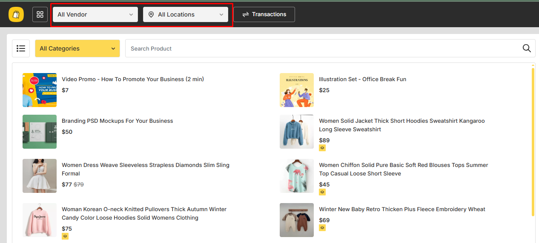
Task: Open Branding PSD Mockups For Your Business
Action: coord(117,121)
